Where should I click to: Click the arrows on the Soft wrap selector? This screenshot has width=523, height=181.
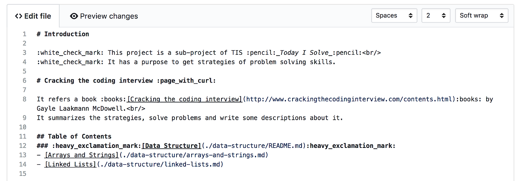(x=502, y=16)
